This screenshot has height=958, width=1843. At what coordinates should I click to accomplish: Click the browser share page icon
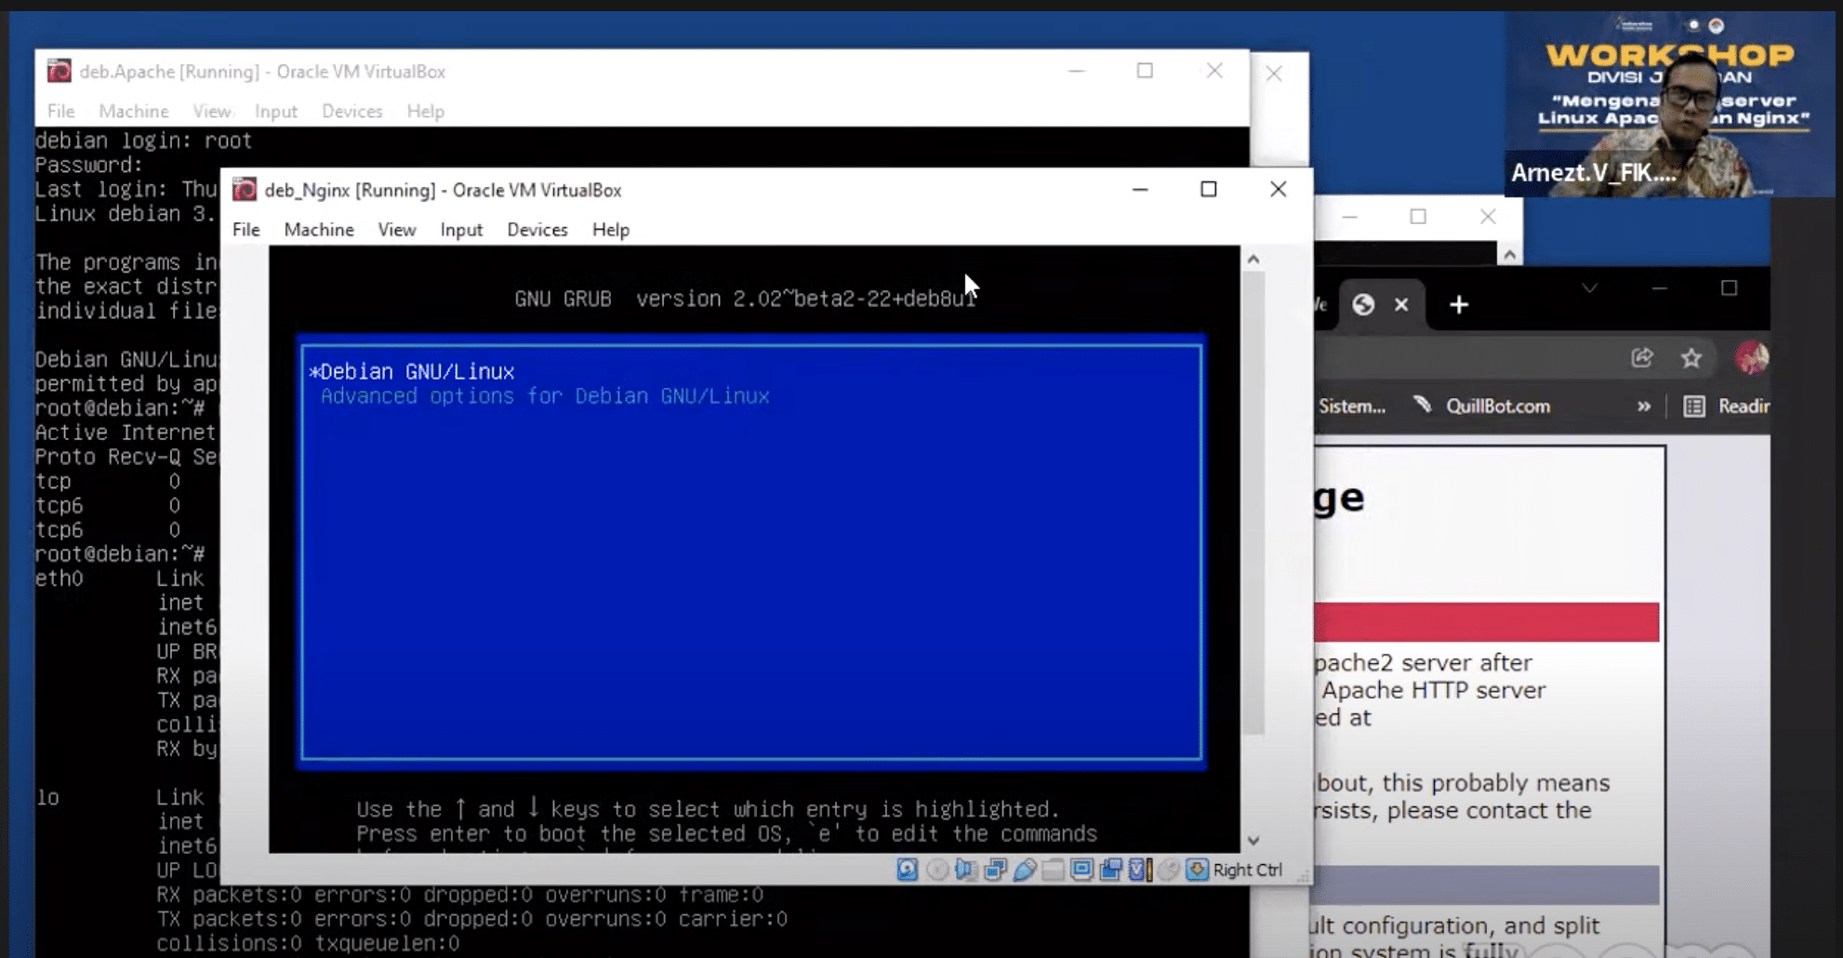tap(1642, 358)
